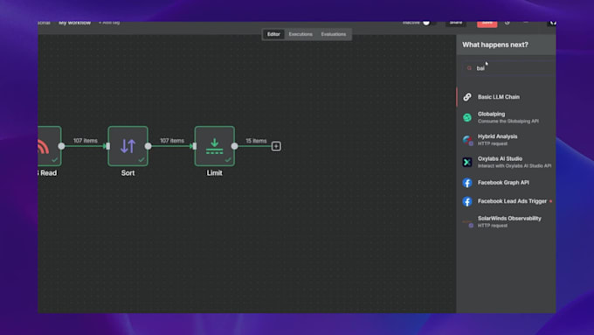Choose Hybrid Analysis from node list

506,140
